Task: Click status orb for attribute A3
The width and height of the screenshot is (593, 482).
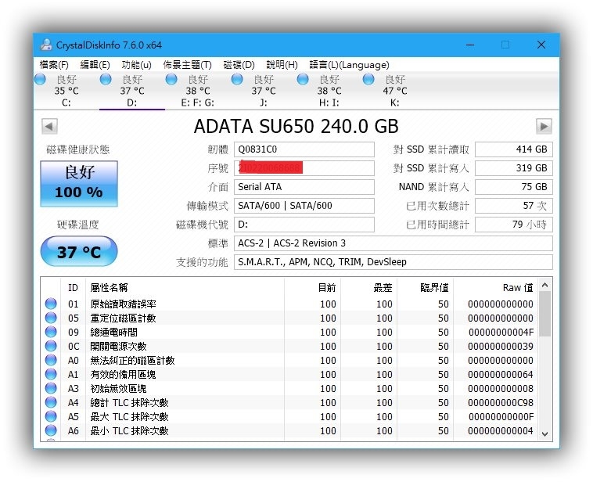Action: tap(51, 388)
